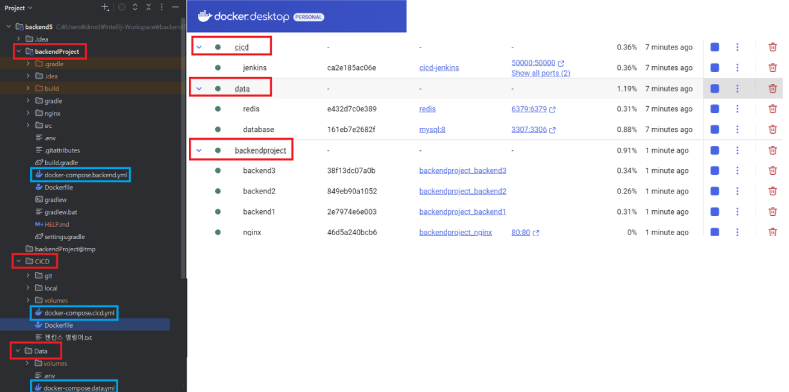This screenshot has width=789, height=392.
Task: Select the backendProject@tmp folder
Action: tap(60, 249)
